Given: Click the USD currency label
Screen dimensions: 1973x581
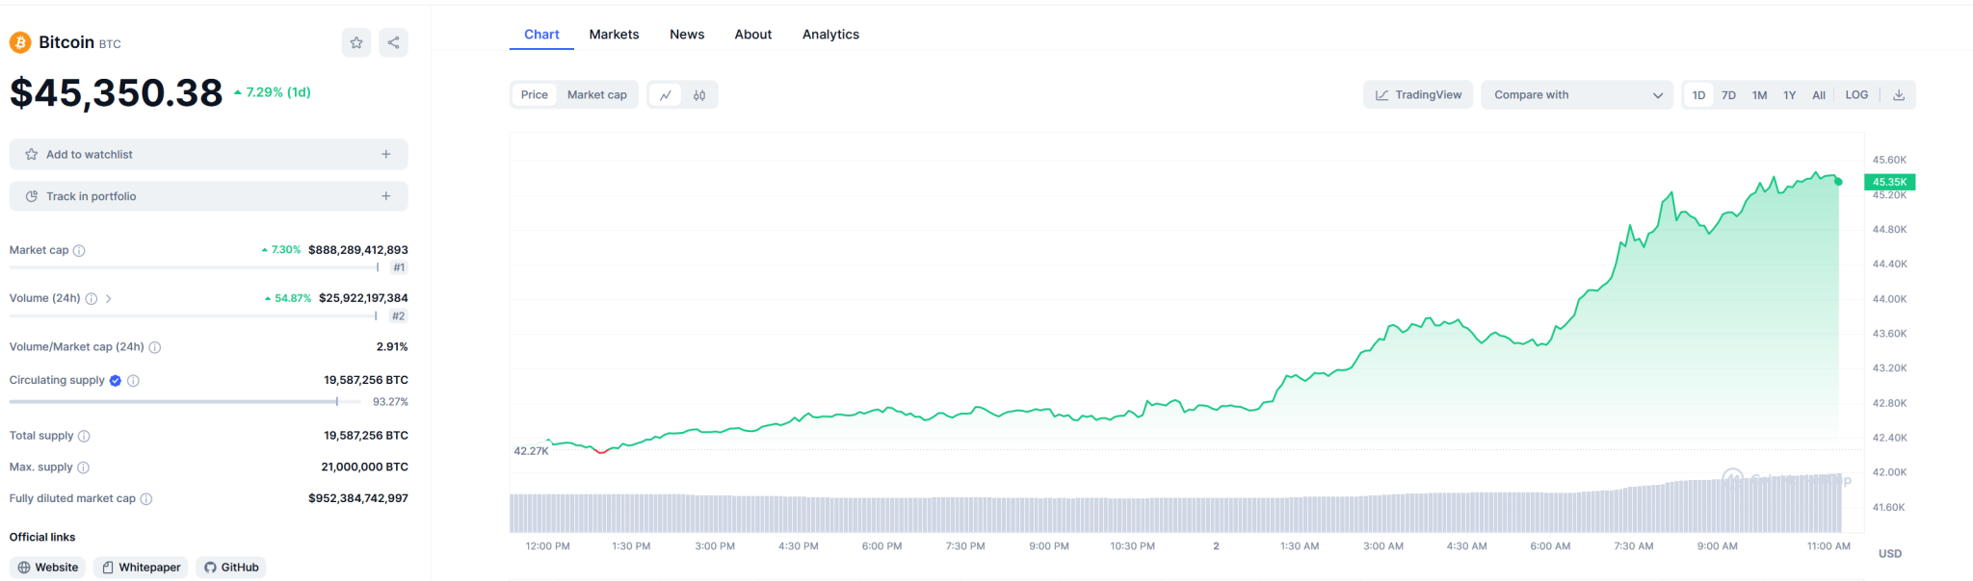Looking at the screenshot, I should click(x=1890, y=554).
